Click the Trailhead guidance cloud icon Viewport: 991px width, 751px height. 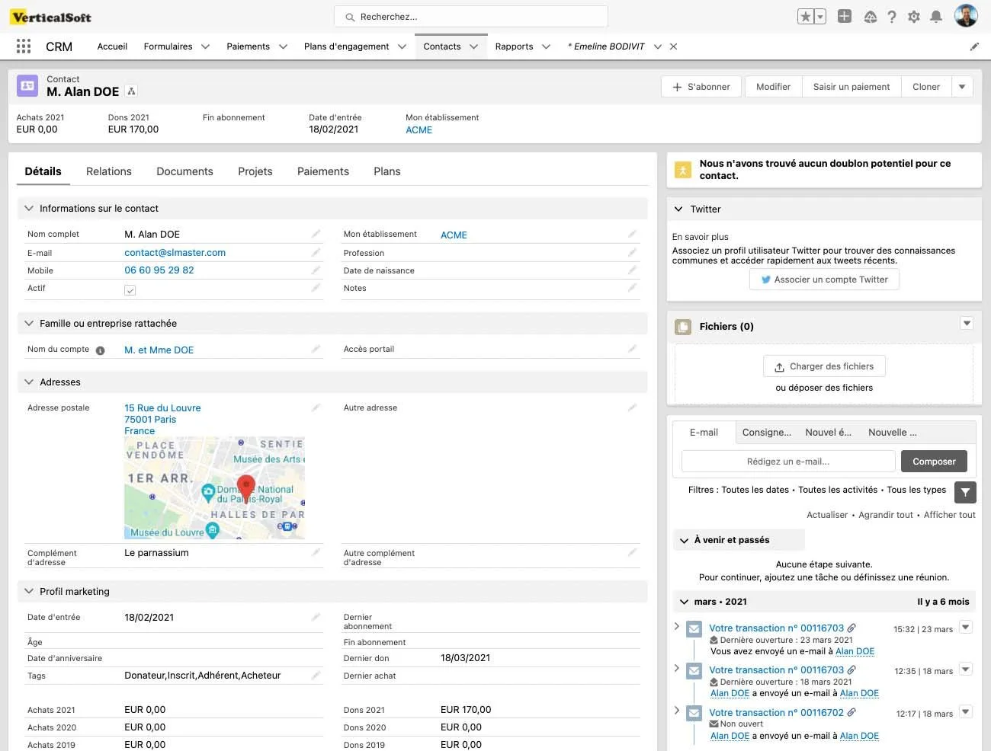[x=870, y=17]
